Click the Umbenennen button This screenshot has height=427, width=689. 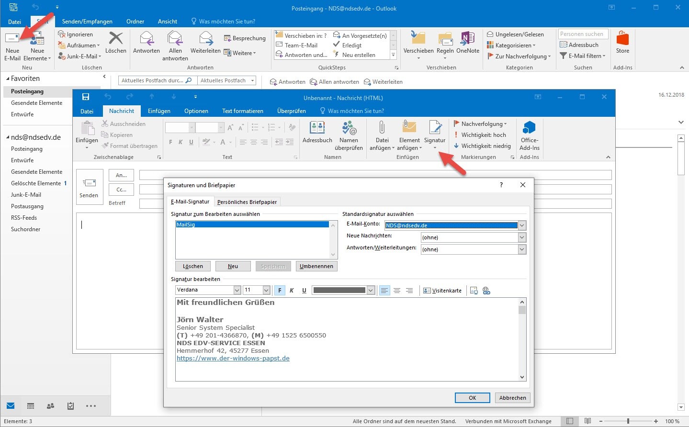point(316,266)
